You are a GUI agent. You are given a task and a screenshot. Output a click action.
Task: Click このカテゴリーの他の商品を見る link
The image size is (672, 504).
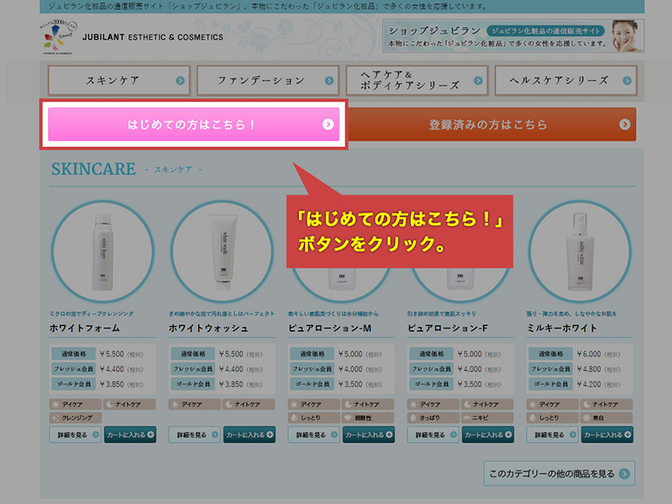tap(559, 474)
